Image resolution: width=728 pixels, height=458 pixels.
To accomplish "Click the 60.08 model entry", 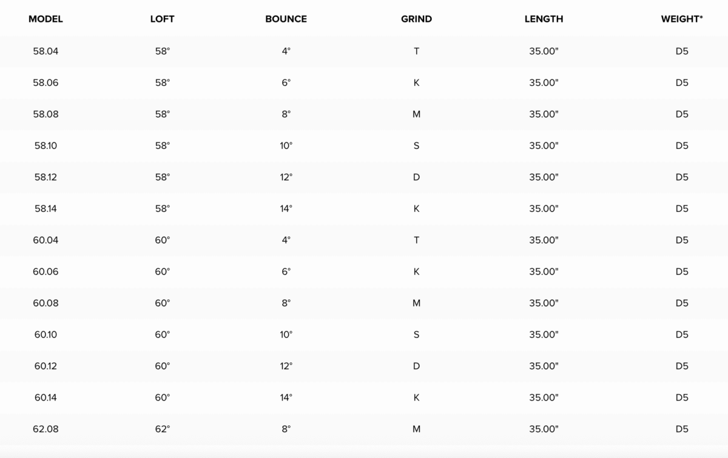I will [x=45, y=303].
